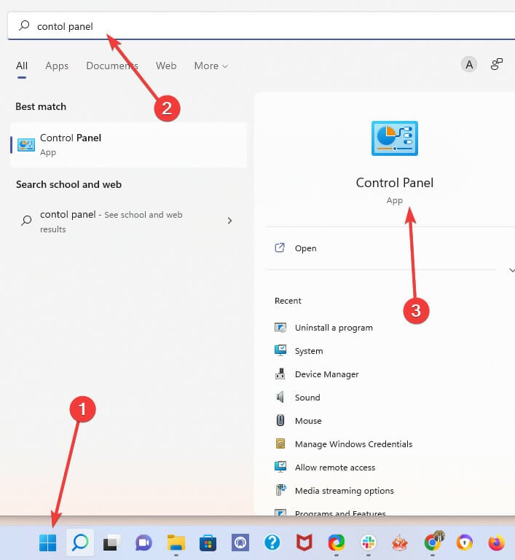Click the magnifier icon in search box

[x=24, y=25]
